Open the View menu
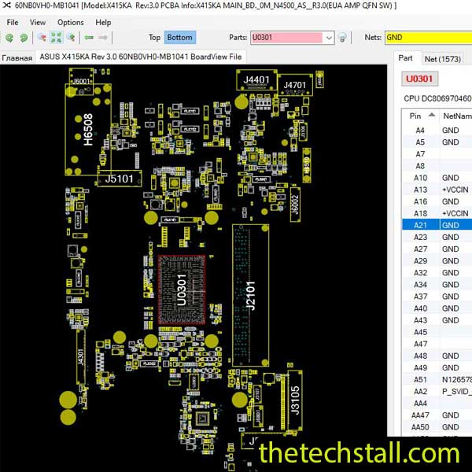Viewport: 472px width, 472px height. (38, 23)
